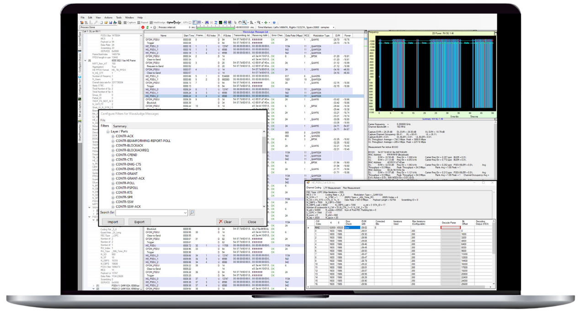Open the Tools menu

[x=119, y=17]
